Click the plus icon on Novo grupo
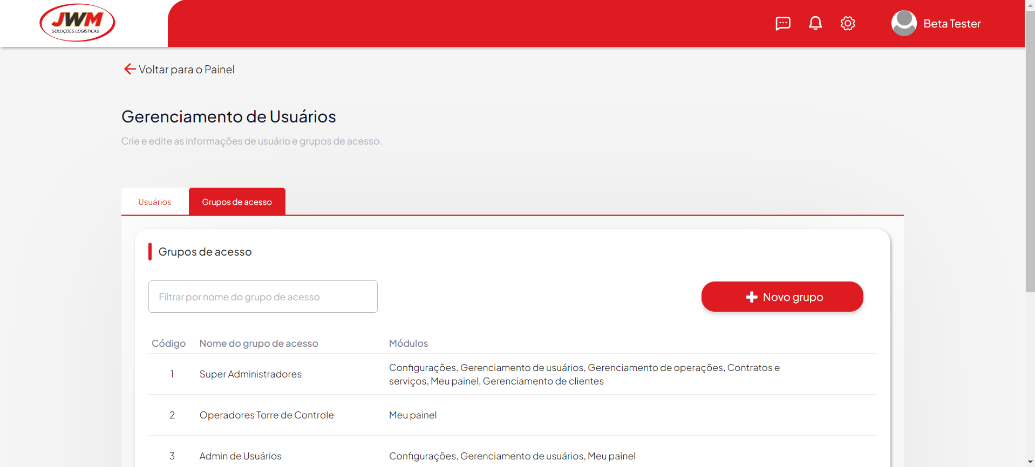This screenshot has height=467, width=1035. click(x=751, y=297)
